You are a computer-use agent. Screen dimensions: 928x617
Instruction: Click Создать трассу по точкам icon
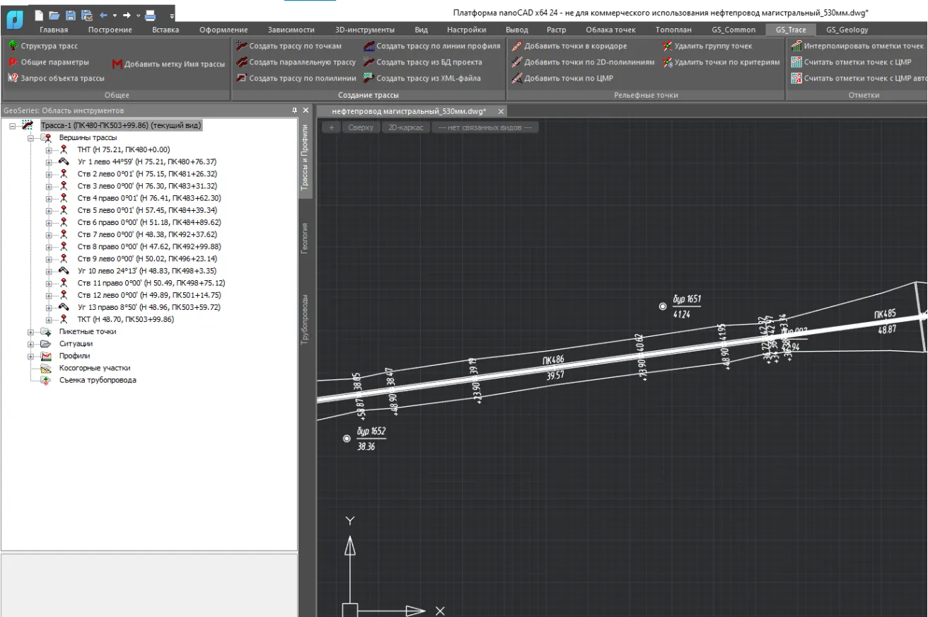pyautogui.click(x=241, y=46)
